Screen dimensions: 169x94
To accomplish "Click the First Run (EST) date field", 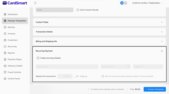I will pyautogui.click(x=116, y=67).
